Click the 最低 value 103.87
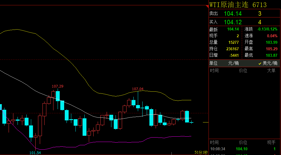The height and width of the screenshot is (155, 281). (x=271, y=56)
